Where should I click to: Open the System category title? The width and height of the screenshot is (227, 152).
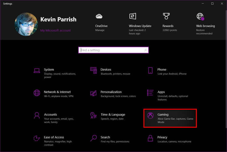coord(49,70)
